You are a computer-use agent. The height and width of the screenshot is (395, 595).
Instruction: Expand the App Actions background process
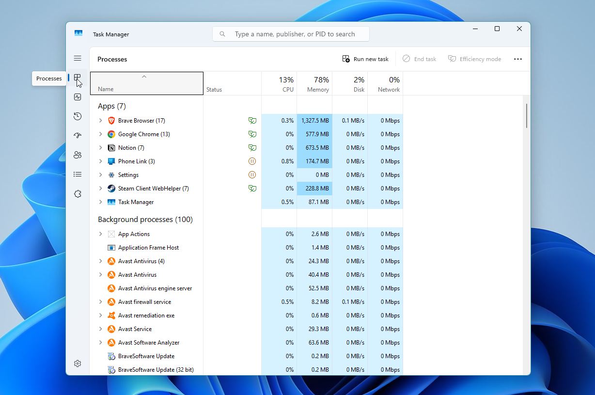pyautogui.click(x=101, y=234)
